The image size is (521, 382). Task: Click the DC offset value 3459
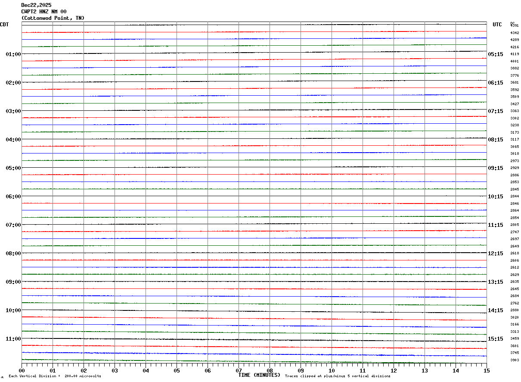point(515,338)
